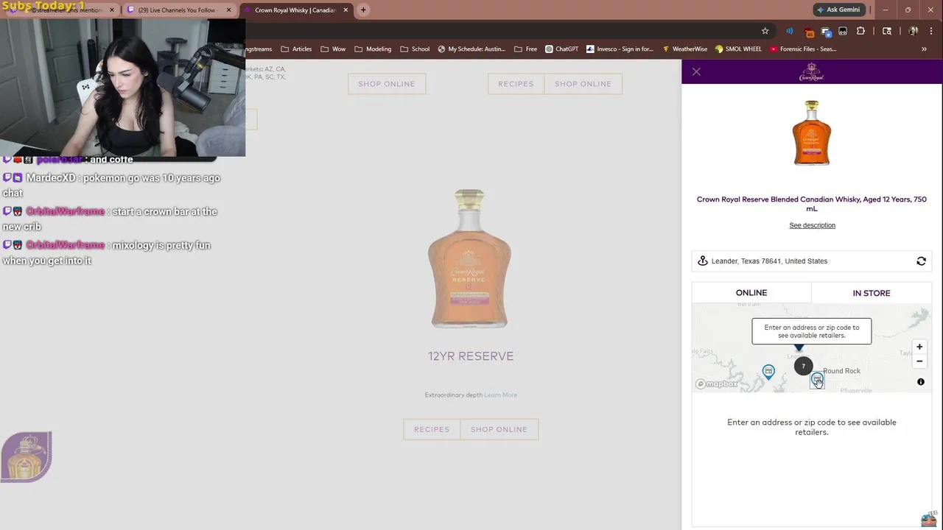Open a new browser tab
943x530 pixels.
(363, 10)
